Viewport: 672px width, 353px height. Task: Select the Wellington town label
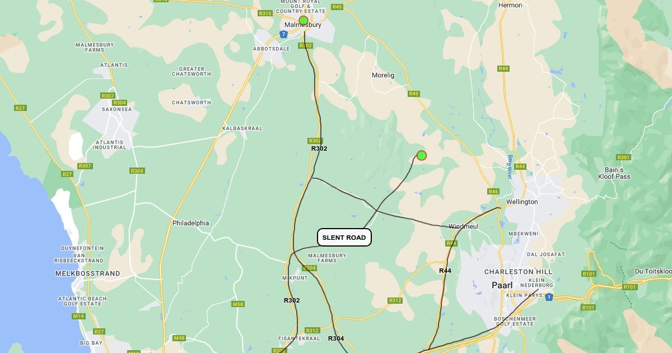(522, 202)
